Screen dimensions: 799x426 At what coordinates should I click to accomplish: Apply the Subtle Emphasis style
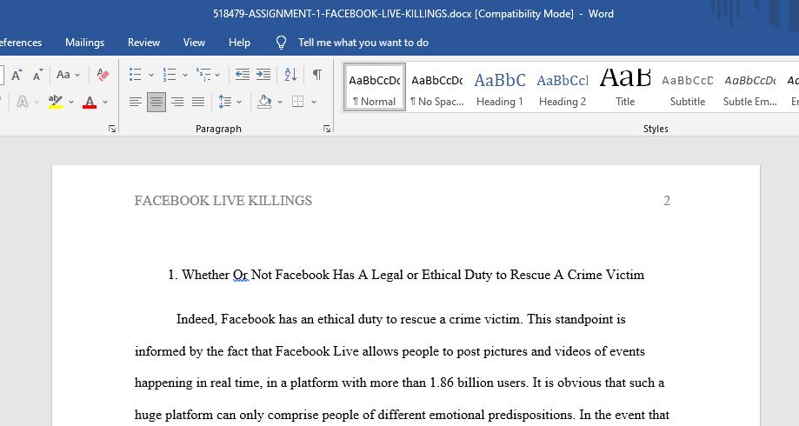point(750,87)
